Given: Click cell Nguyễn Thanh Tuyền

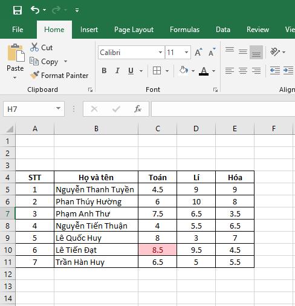Looking at the screenshot, I should [x=96, y=189].
